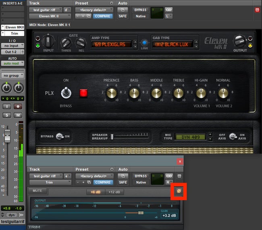
Task: Click the BASS knob
Action: point(134,93)
